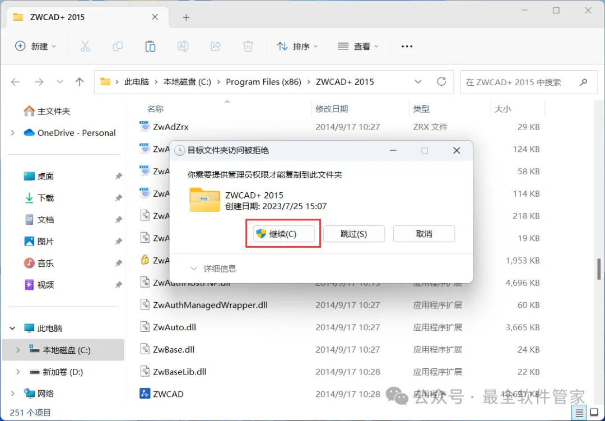
Task: Select ZwAuto.dll file
Action: coord(174,327)
